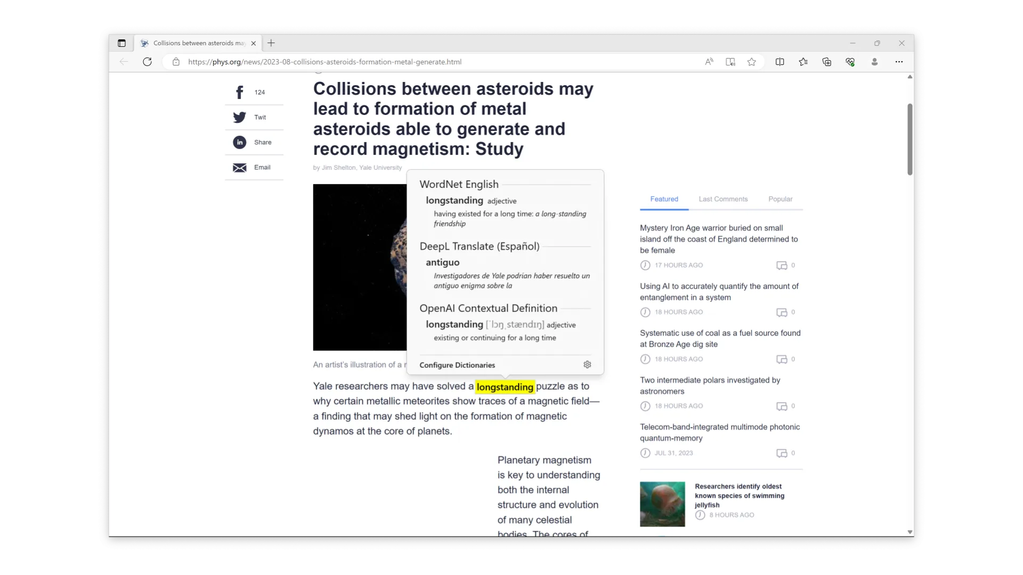
Task: Open comments for Telecom-band quantum-memory article
Action: coord(785,453)
